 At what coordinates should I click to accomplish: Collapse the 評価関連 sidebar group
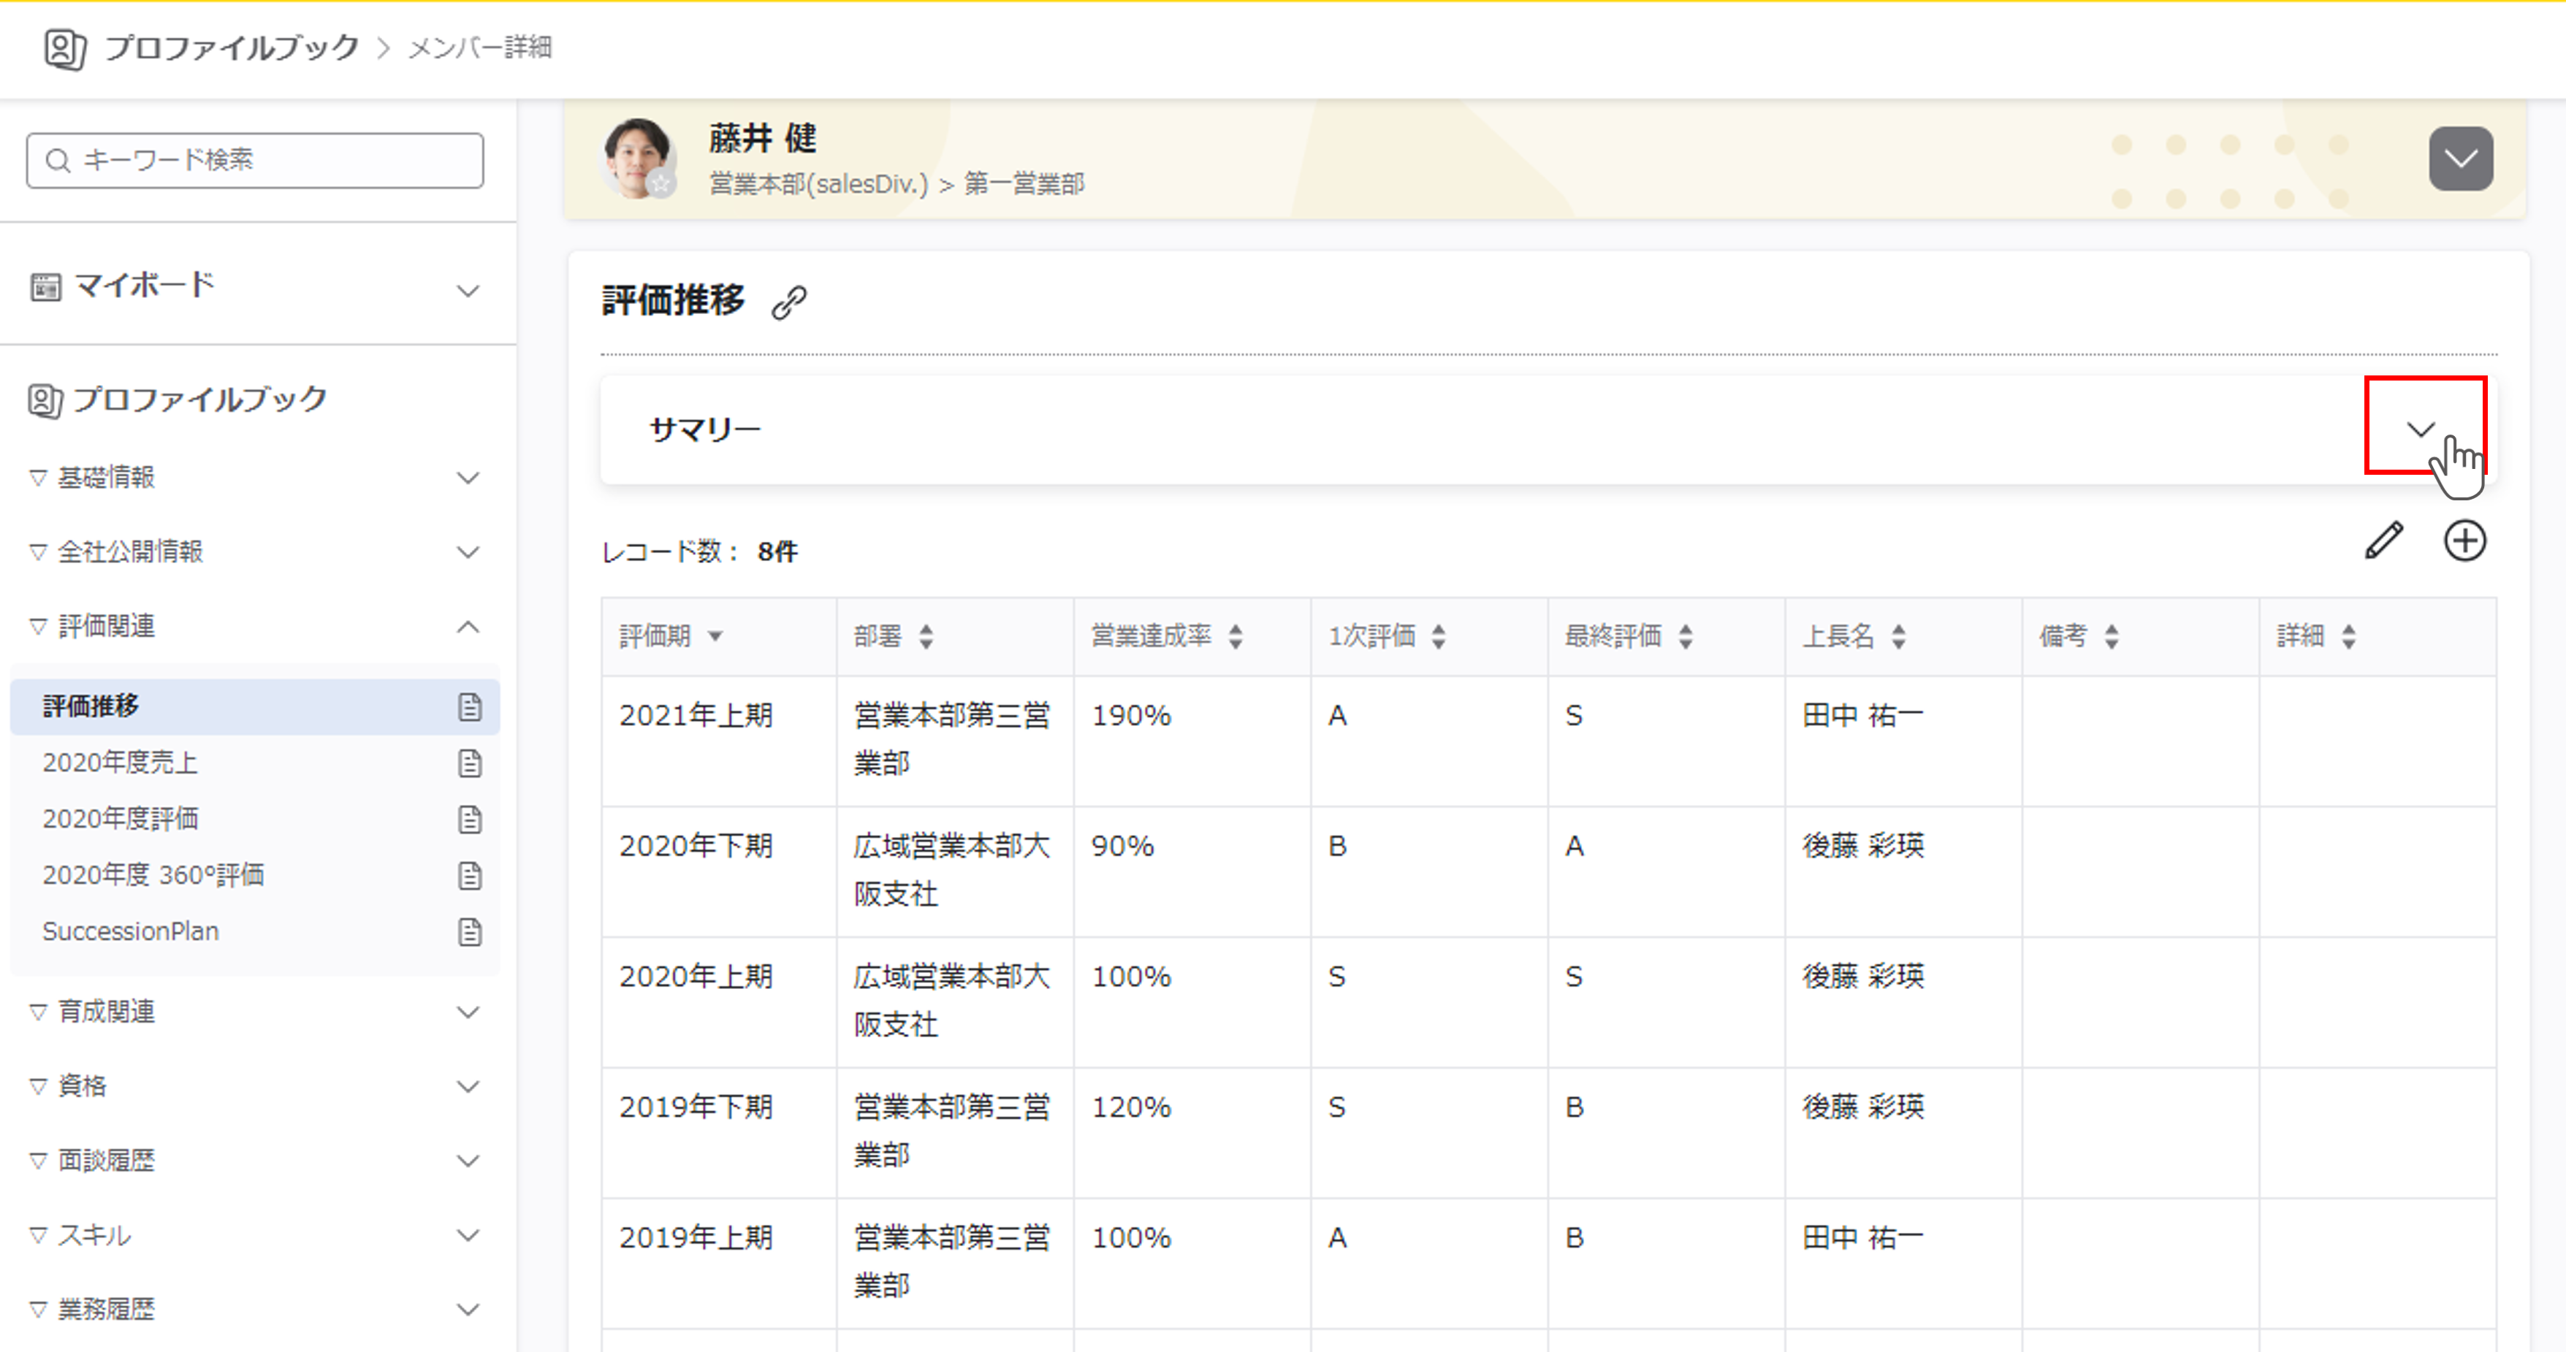467,626
